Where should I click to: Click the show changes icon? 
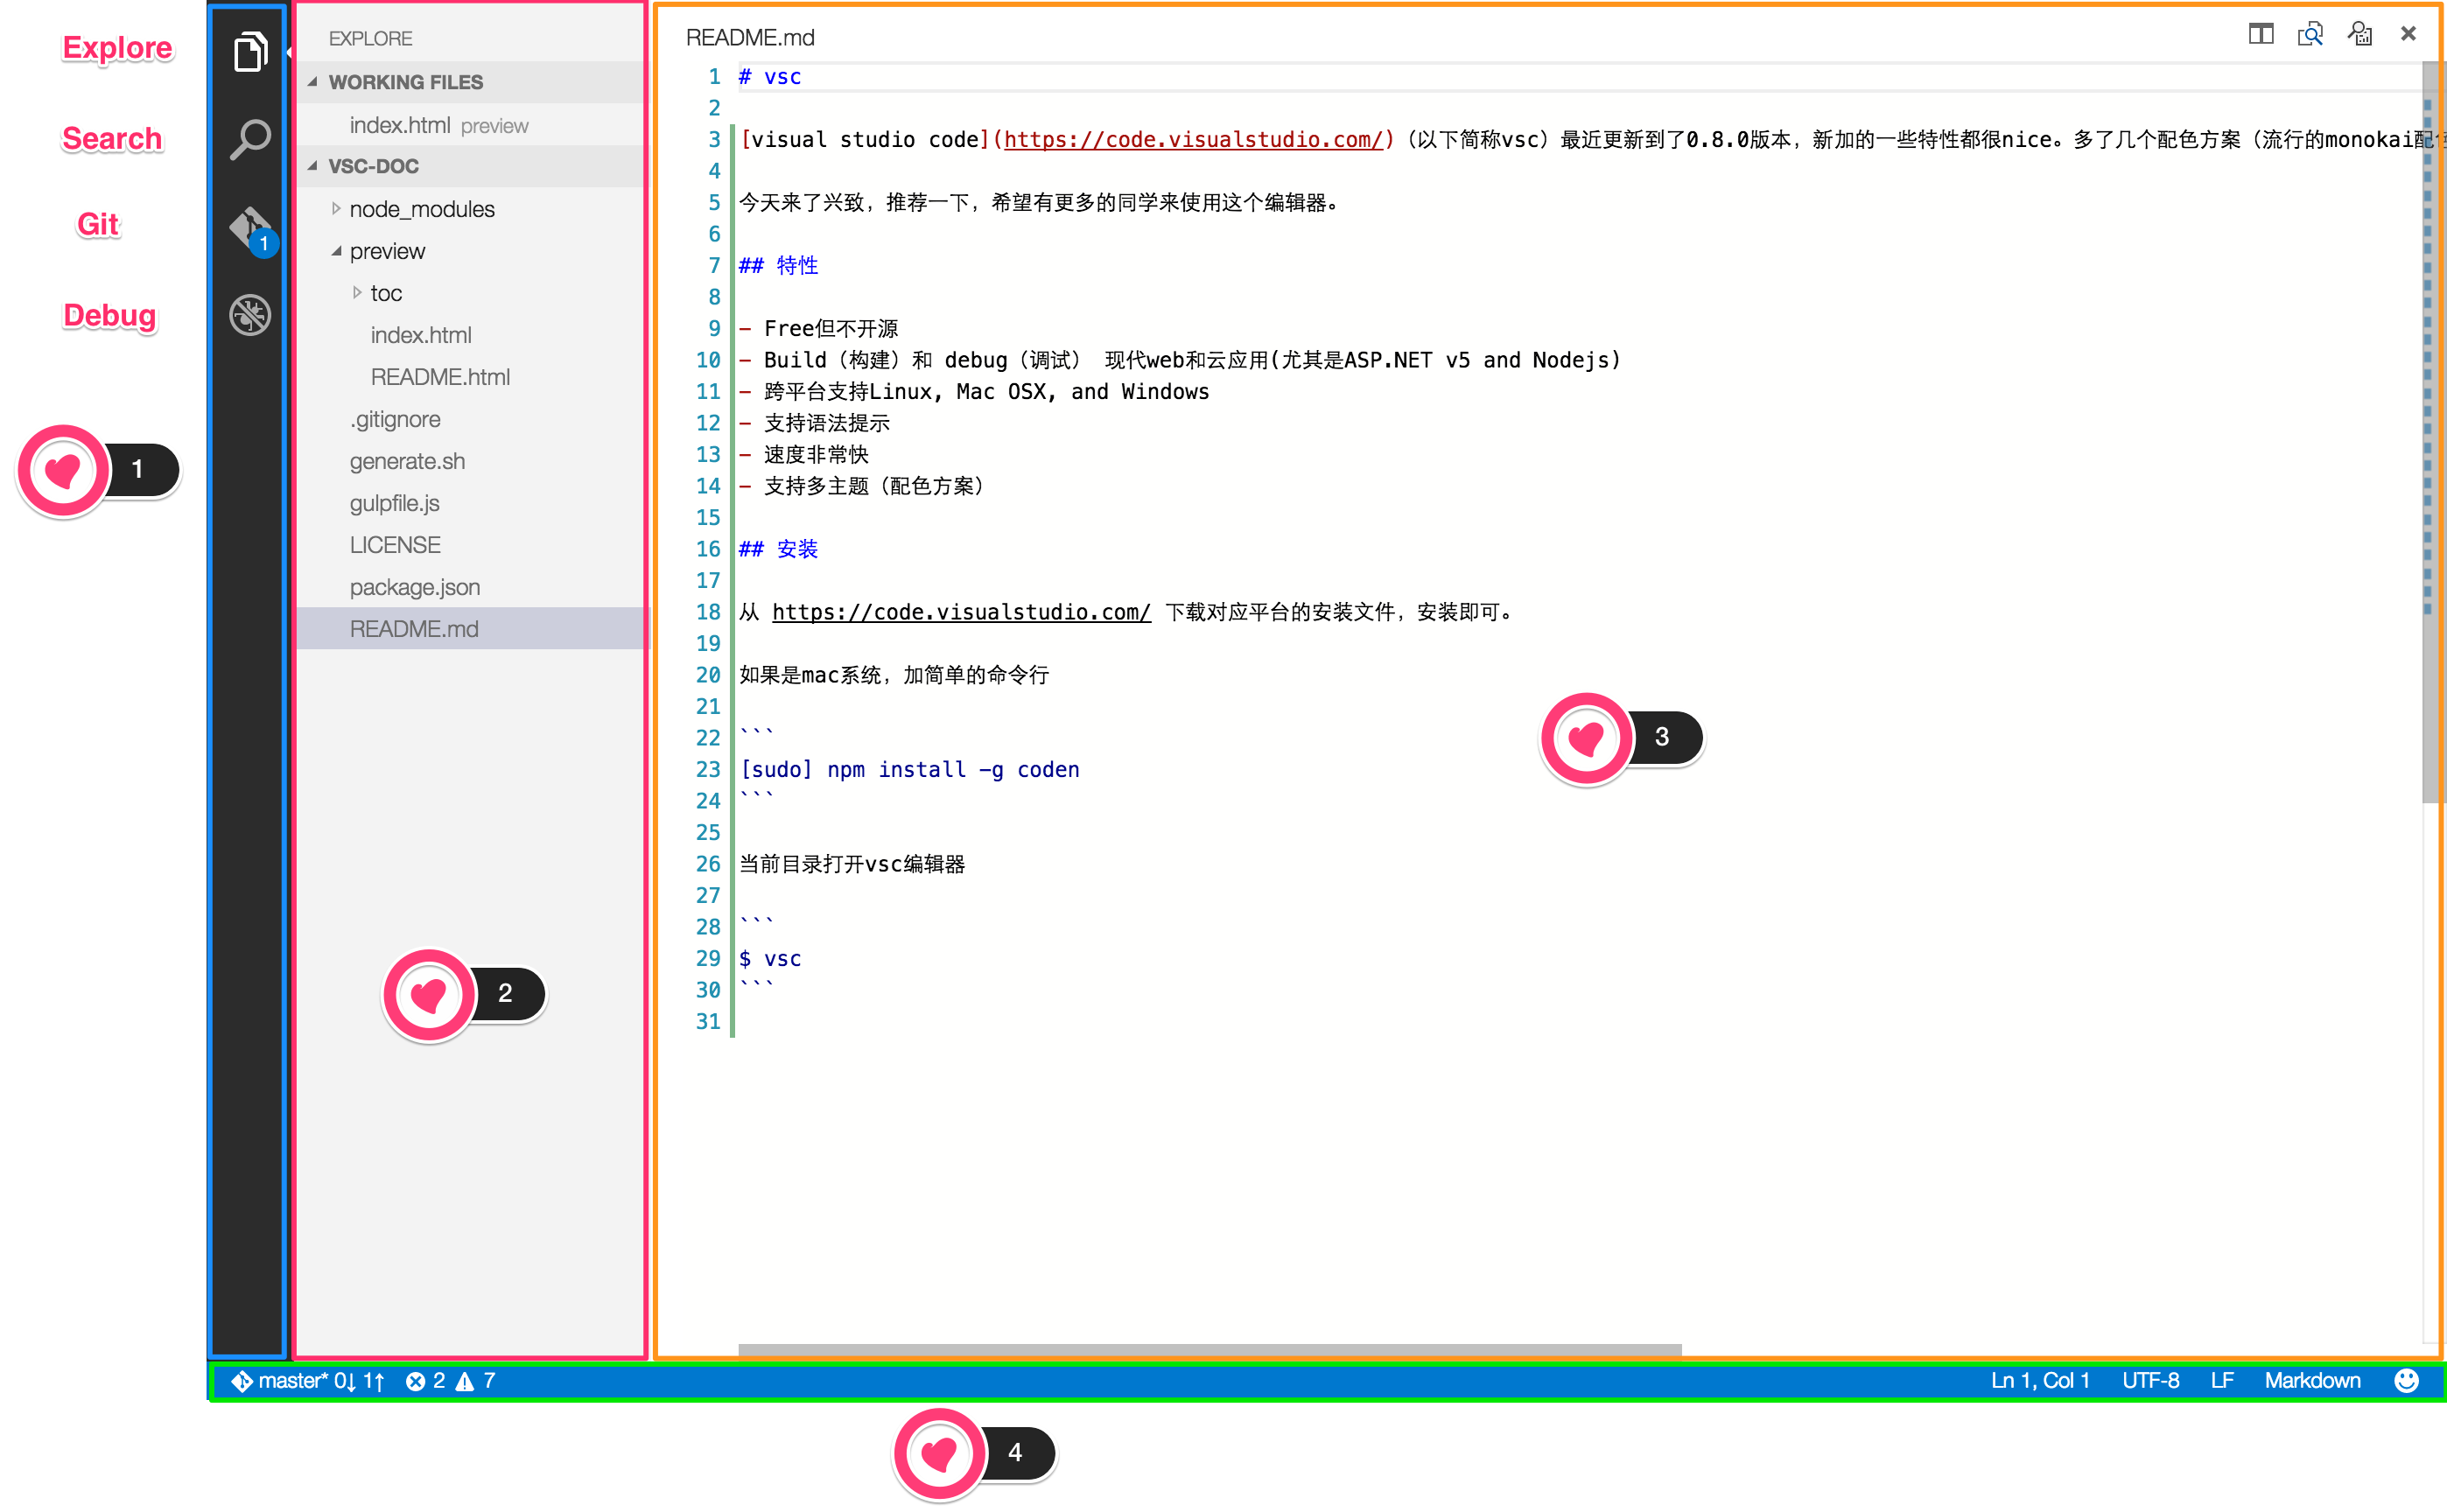tap(2360, 35)
